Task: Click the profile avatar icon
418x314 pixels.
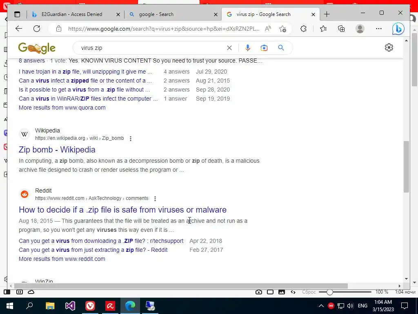Action: pos(360,29)
